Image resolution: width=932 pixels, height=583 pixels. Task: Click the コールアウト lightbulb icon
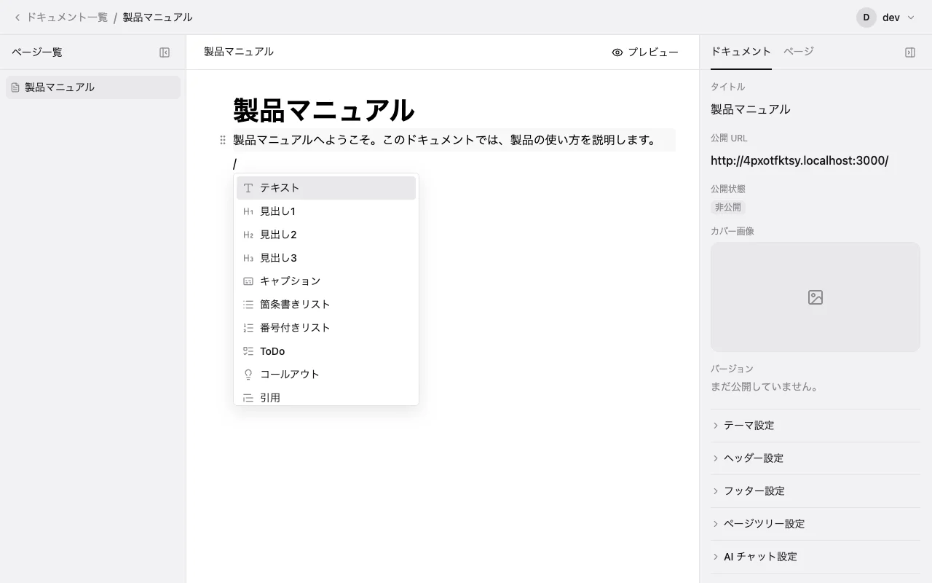coord(248,375)
